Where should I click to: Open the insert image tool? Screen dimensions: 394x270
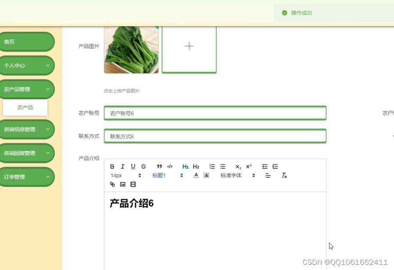[122, 184]
